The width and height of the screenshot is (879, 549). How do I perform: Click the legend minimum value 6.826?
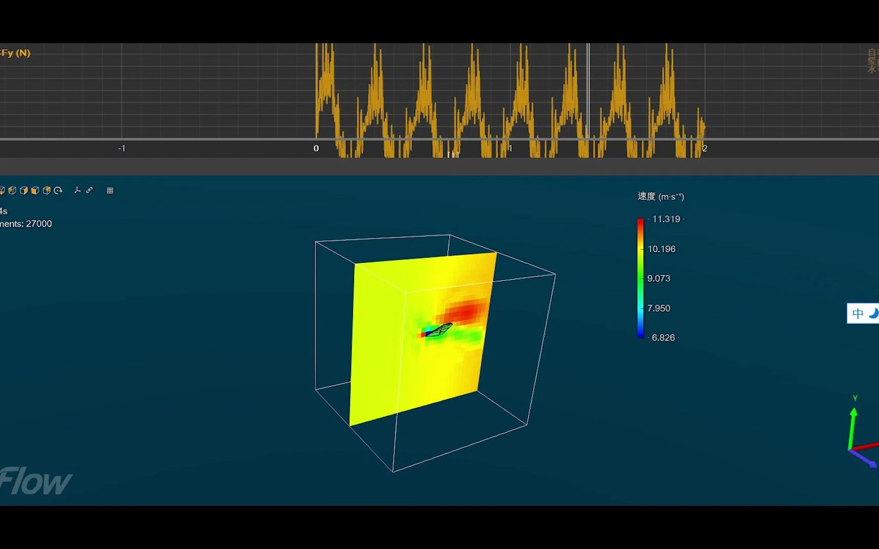(663, 338)
